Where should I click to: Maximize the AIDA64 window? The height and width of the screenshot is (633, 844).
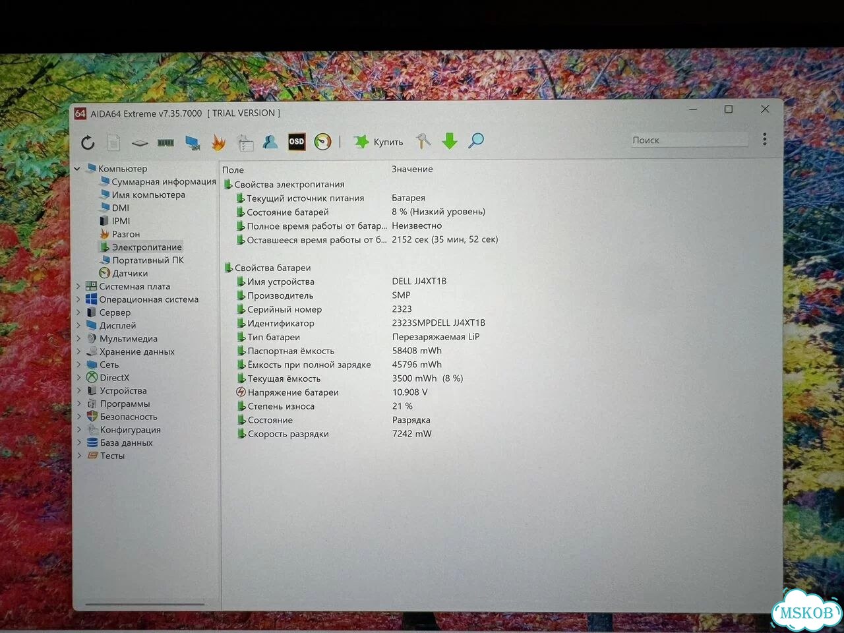tap(729, 109)
